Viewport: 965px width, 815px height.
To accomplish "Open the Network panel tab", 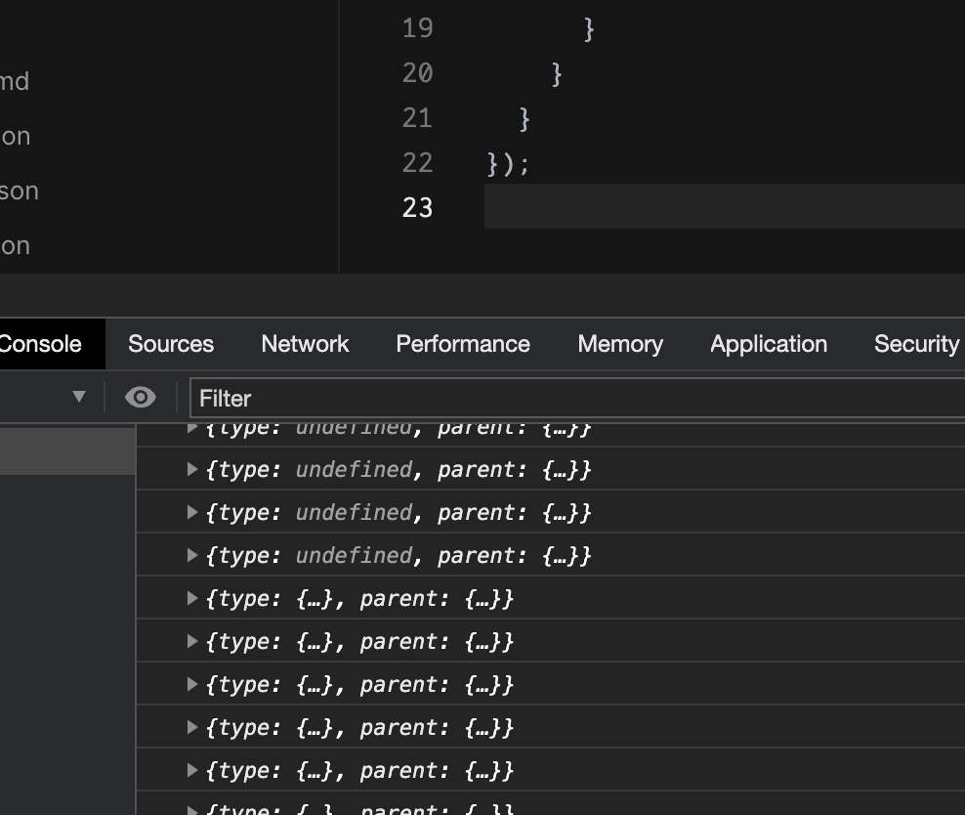I will pos(304,343).
